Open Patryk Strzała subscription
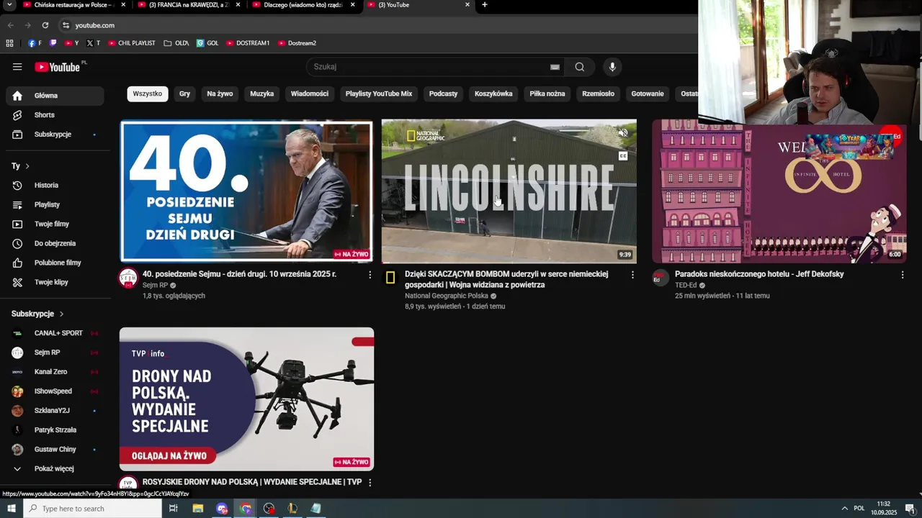 [55, 430]
